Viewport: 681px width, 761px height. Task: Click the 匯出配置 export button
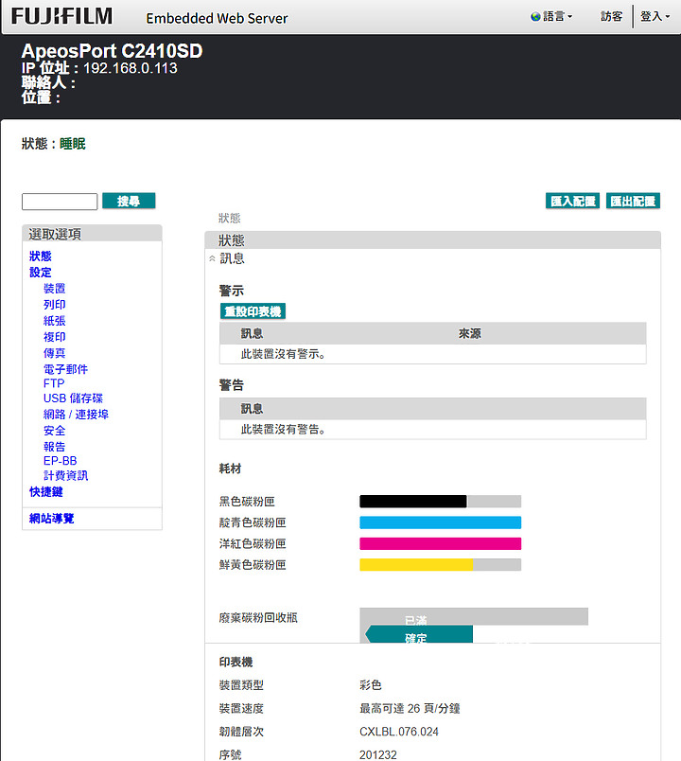(x=633, y=201)
